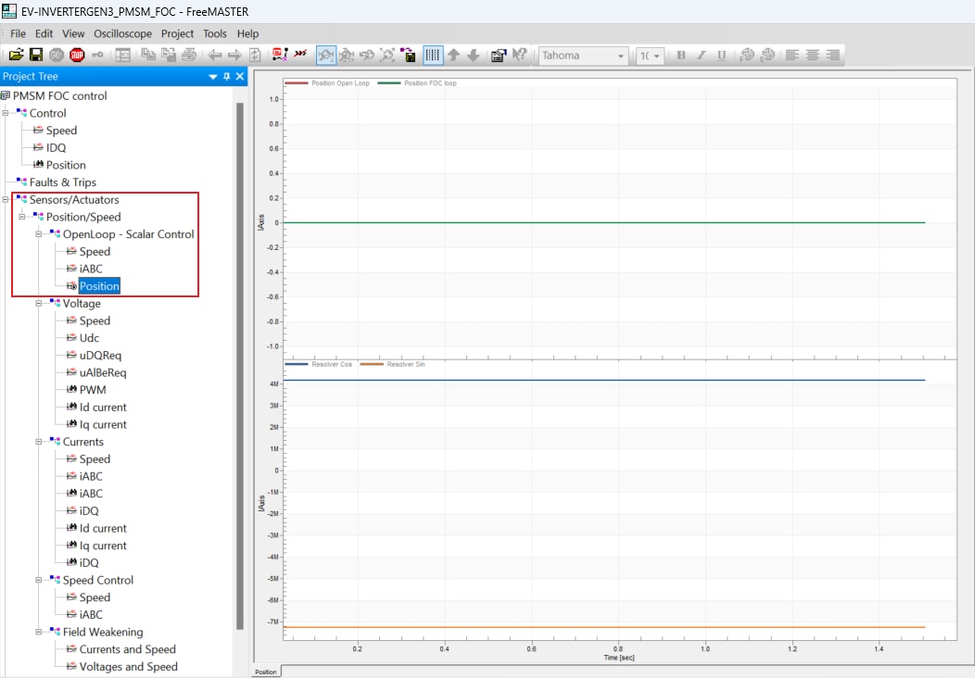Click the orange Resolver Sin legend swatch
This screenshot has width=975, height=678.
(371, 365)
